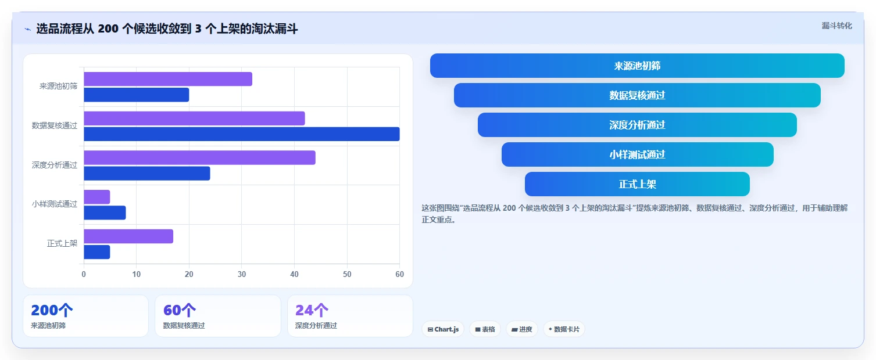This screenshot has width=876, height=360.
Task: Select the 小样测试通过 funnel stage
Action: [x=637, y=154]
